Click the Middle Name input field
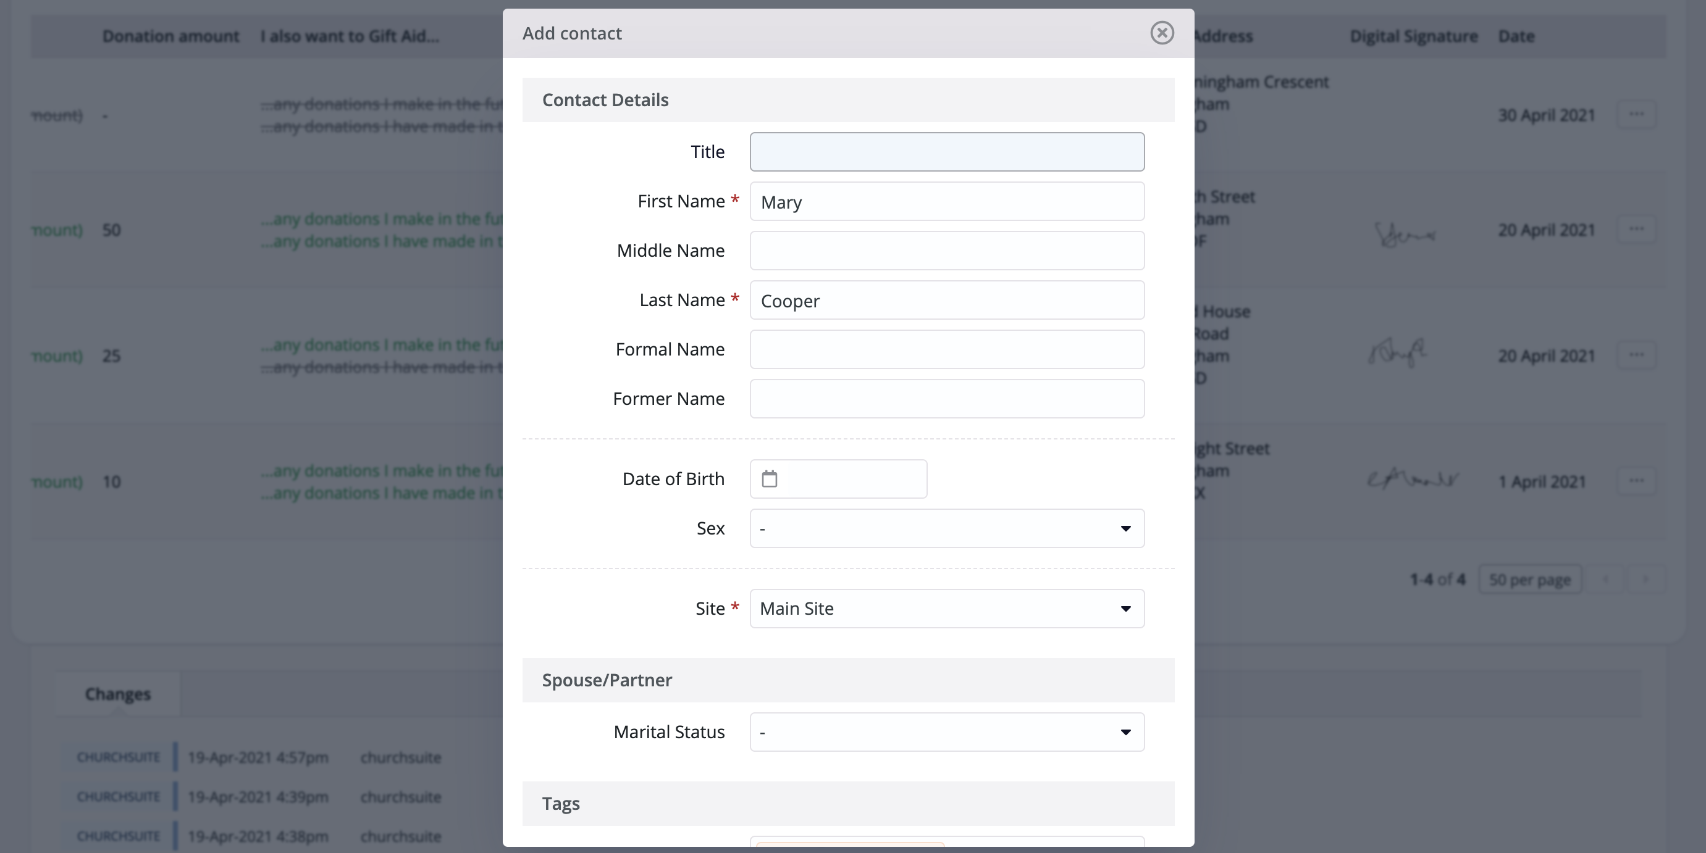This screenshot has width=1706, height=853. point(946,251)
